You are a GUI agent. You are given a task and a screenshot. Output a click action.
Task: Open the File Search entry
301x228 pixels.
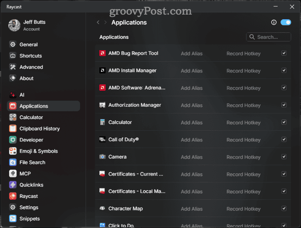[32, 162]
